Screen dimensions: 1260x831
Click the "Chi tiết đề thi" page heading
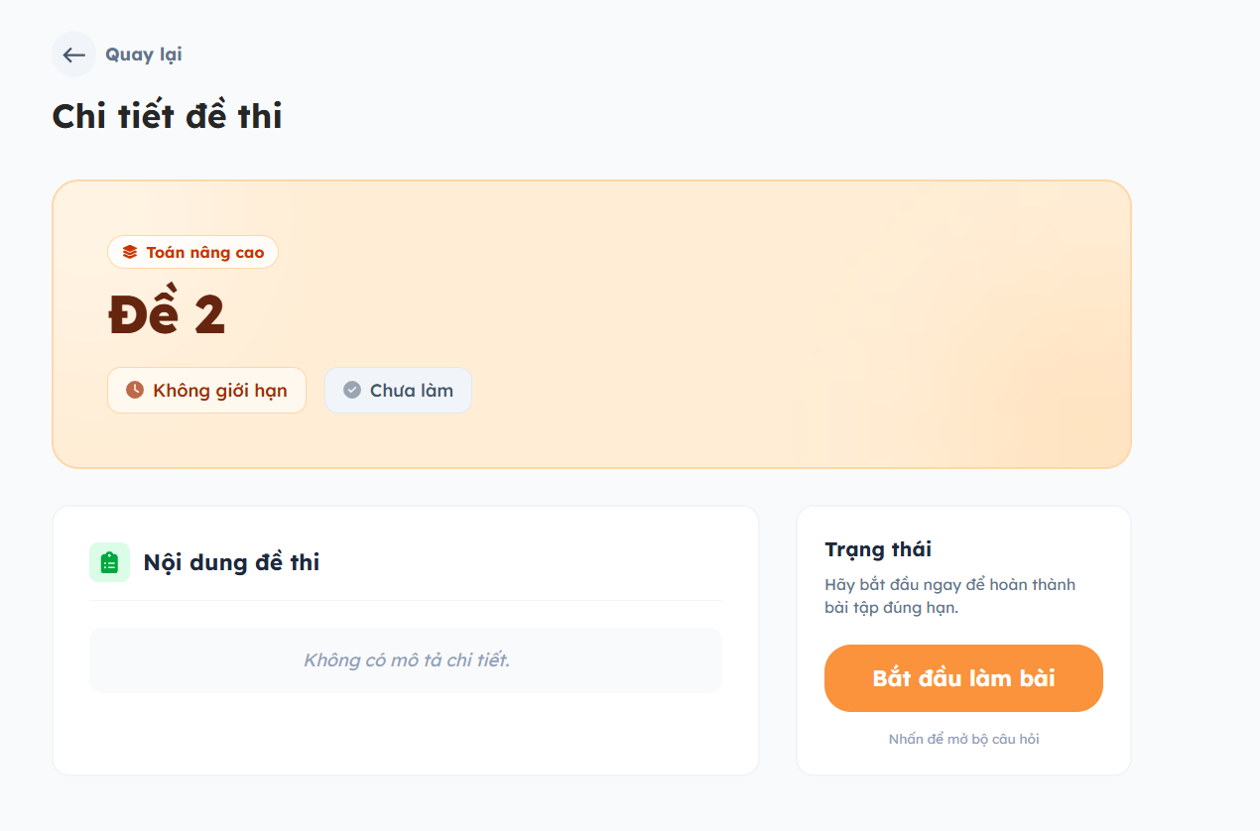[x=167, y=116]
